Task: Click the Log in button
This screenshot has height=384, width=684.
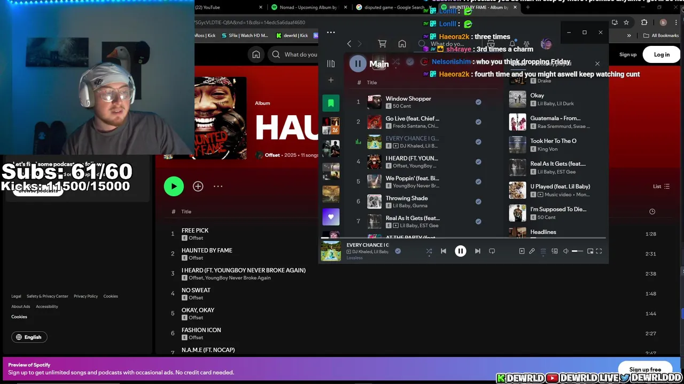Action: [x=662, y=54]
